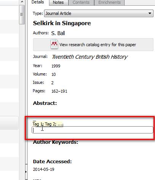155x180 pixels.
Task: Switch to the Contents tab
Action: (81, 2)
